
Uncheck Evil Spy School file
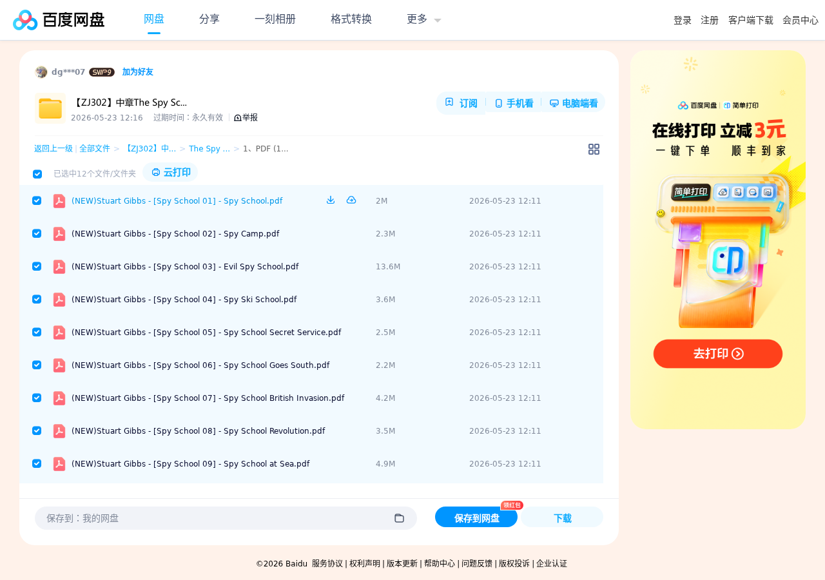[x=37, y=266]
